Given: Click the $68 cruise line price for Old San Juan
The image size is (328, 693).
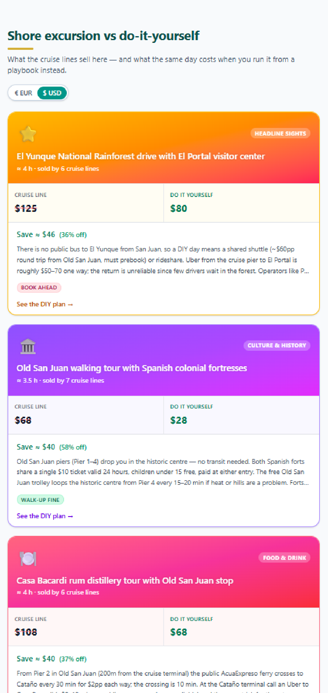Looking at the screenshot, I should 23,420.
